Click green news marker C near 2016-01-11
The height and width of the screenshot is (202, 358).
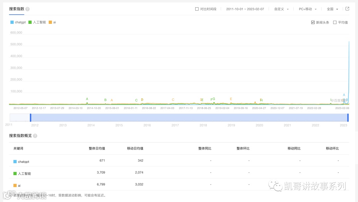(136, 100)
